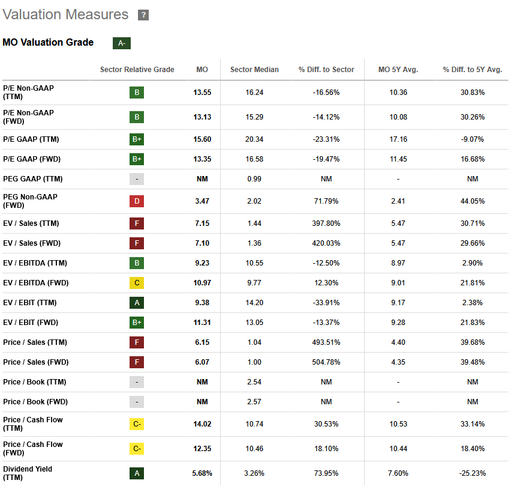This screenshot has width=520, height=492.
Task: Click the % Diff. to 5Y Avg. column header
Action: point(472,70)
